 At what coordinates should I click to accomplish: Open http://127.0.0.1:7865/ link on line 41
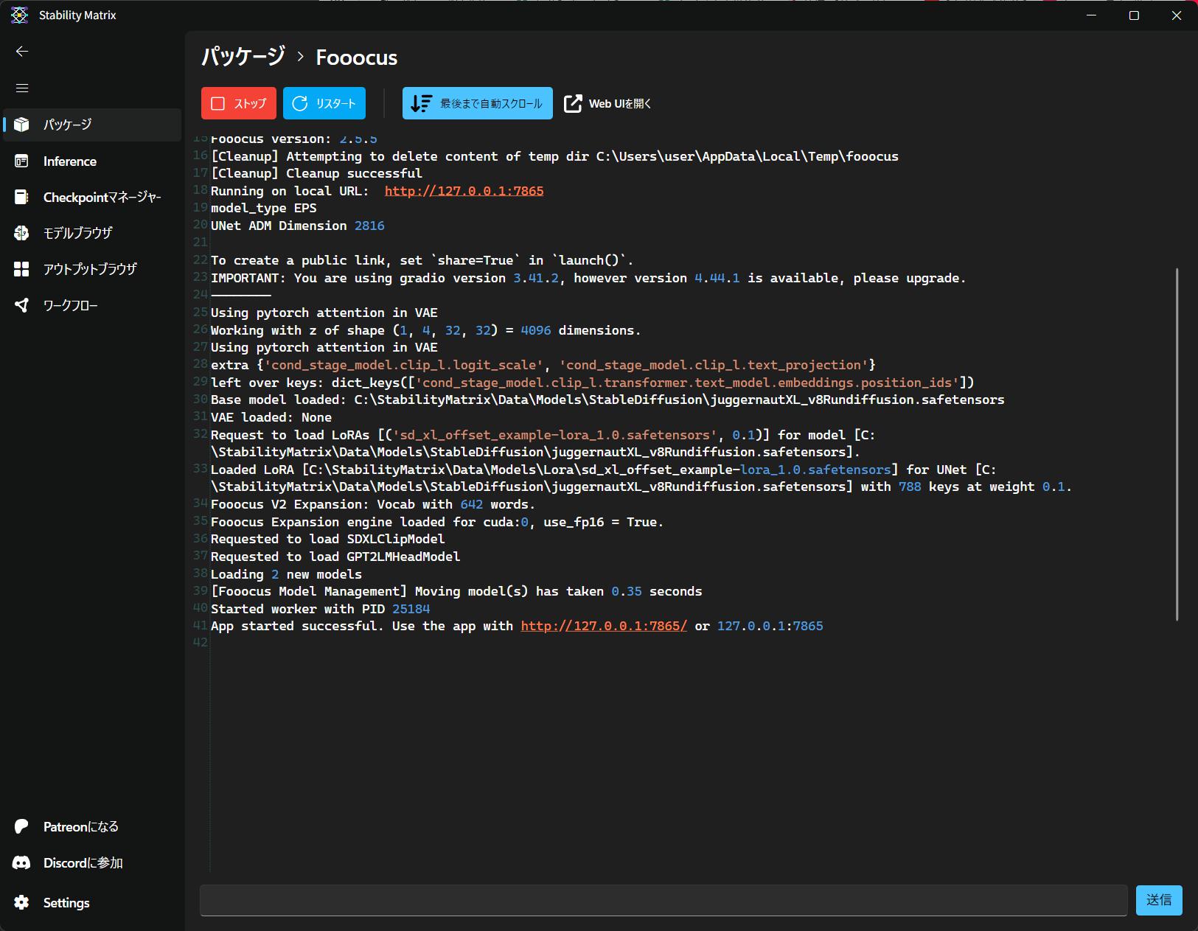tap(603, 626)
